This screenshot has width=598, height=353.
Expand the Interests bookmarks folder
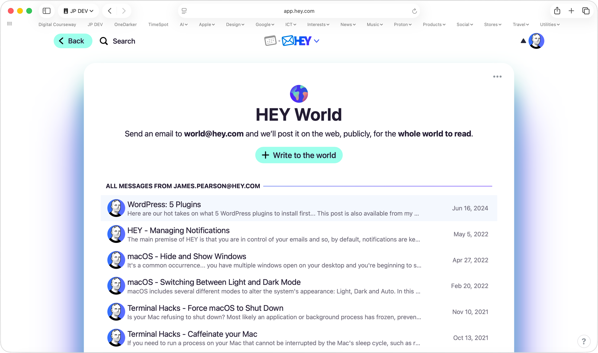tap(318, 25)
